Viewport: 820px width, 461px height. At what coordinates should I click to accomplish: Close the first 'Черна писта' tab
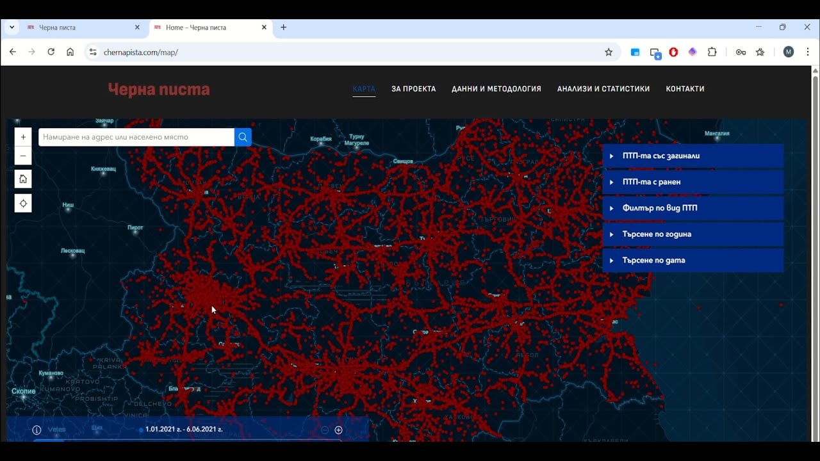tap(137, 28)
